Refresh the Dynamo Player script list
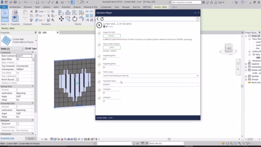Viewport: 261px width, 147px height. [x=102, y=19]
